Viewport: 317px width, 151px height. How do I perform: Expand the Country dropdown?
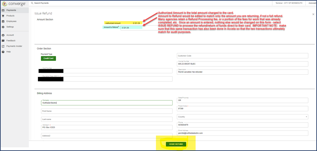pyautogui.click(x=306, y=117)
